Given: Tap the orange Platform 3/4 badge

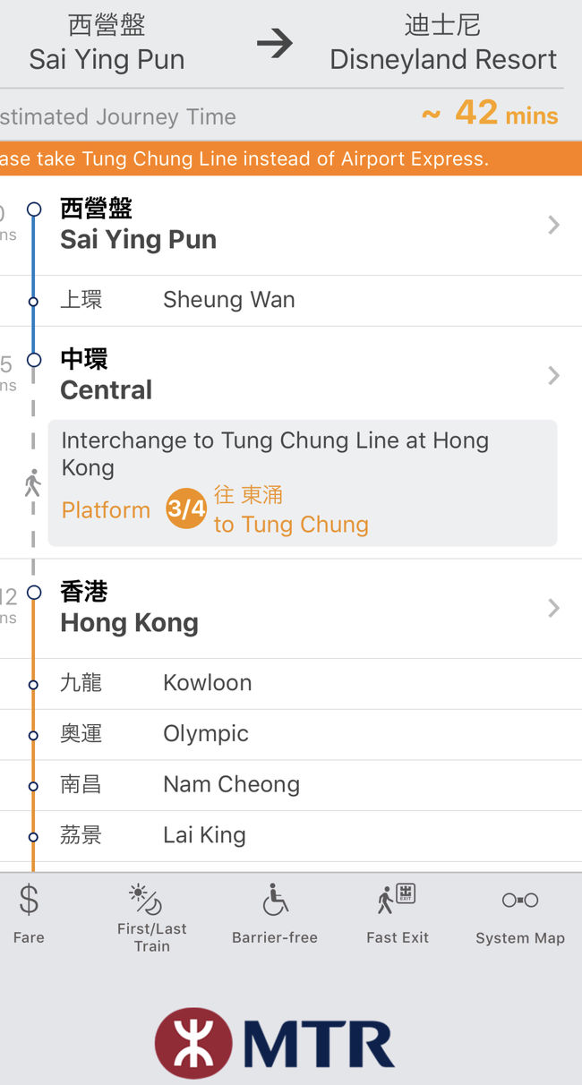Looking at the screenshot, I should pos(186,509).
